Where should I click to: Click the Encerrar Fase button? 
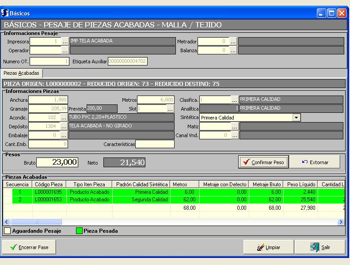click(x=30, y=247)
